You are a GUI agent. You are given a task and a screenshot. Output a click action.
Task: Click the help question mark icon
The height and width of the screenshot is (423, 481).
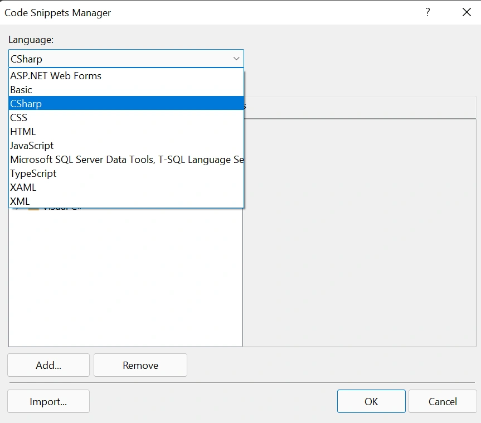[427, 12]
